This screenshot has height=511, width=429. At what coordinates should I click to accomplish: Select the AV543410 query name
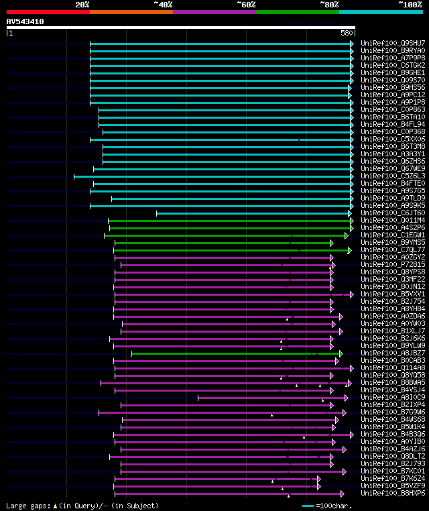tap(25, 21)
